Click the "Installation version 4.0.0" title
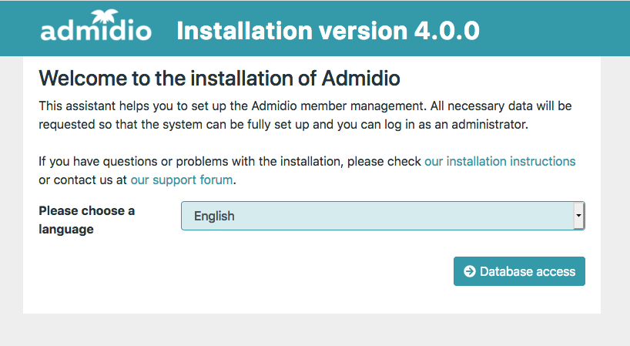Viewport: 630px width, 346px height. click(327, 31)
